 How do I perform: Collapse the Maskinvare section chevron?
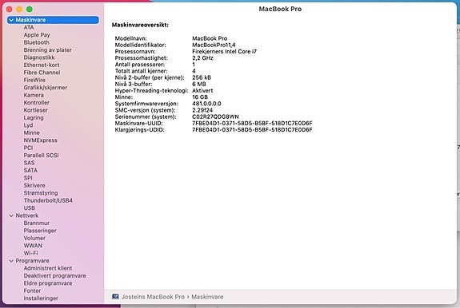coord(11,20)
